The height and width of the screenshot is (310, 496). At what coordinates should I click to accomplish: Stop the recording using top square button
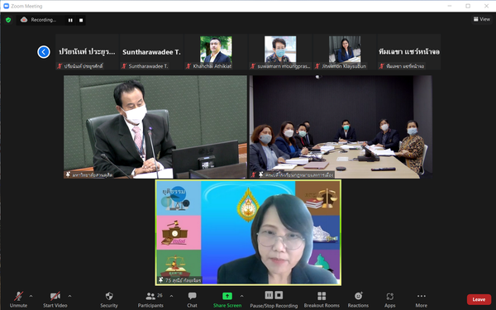point(81,20)
